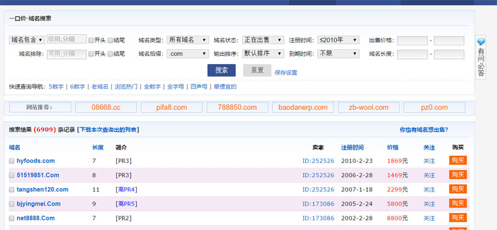497x230 pixels.
Task: Click 购买 button for tangshen120.com
Action: pyautogui.click(x=458, y=189)
